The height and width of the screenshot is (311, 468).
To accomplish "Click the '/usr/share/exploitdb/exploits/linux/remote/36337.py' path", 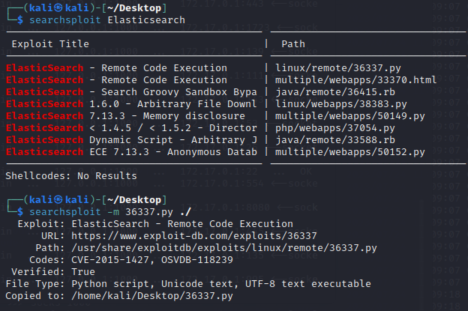I will (223, 248).
